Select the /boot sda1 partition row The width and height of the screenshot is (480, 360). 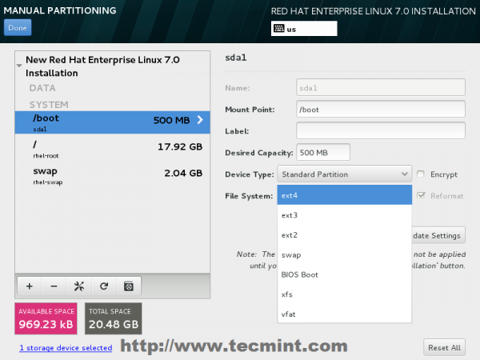pyautogui.click(x=112, y=122)
